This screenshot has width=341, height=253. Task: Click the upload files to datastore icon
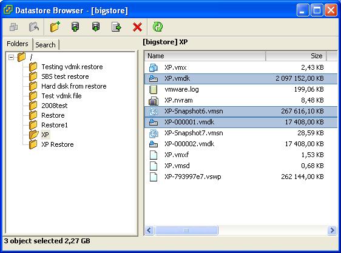pyautogui.click(x=75, y=27)
